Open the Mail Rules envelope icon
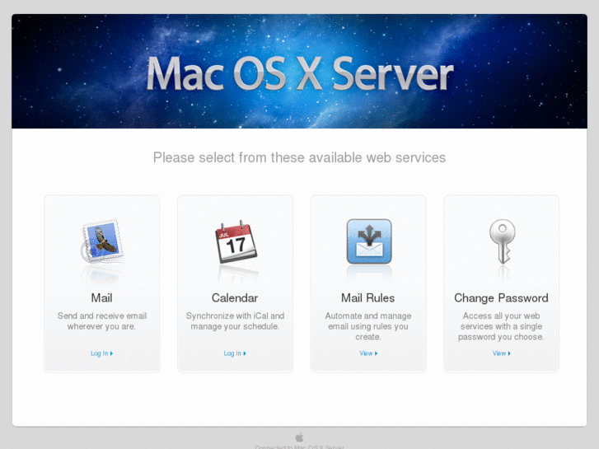599x449 pixels. coord(369,241)
